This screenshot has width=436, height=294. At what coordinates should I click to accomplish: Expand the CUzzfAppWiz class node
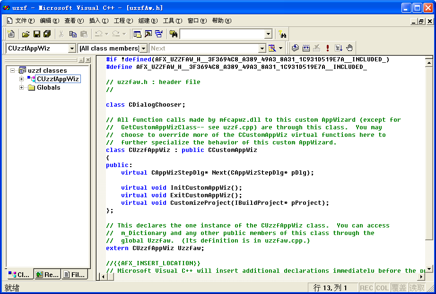(x=21, y=79)
